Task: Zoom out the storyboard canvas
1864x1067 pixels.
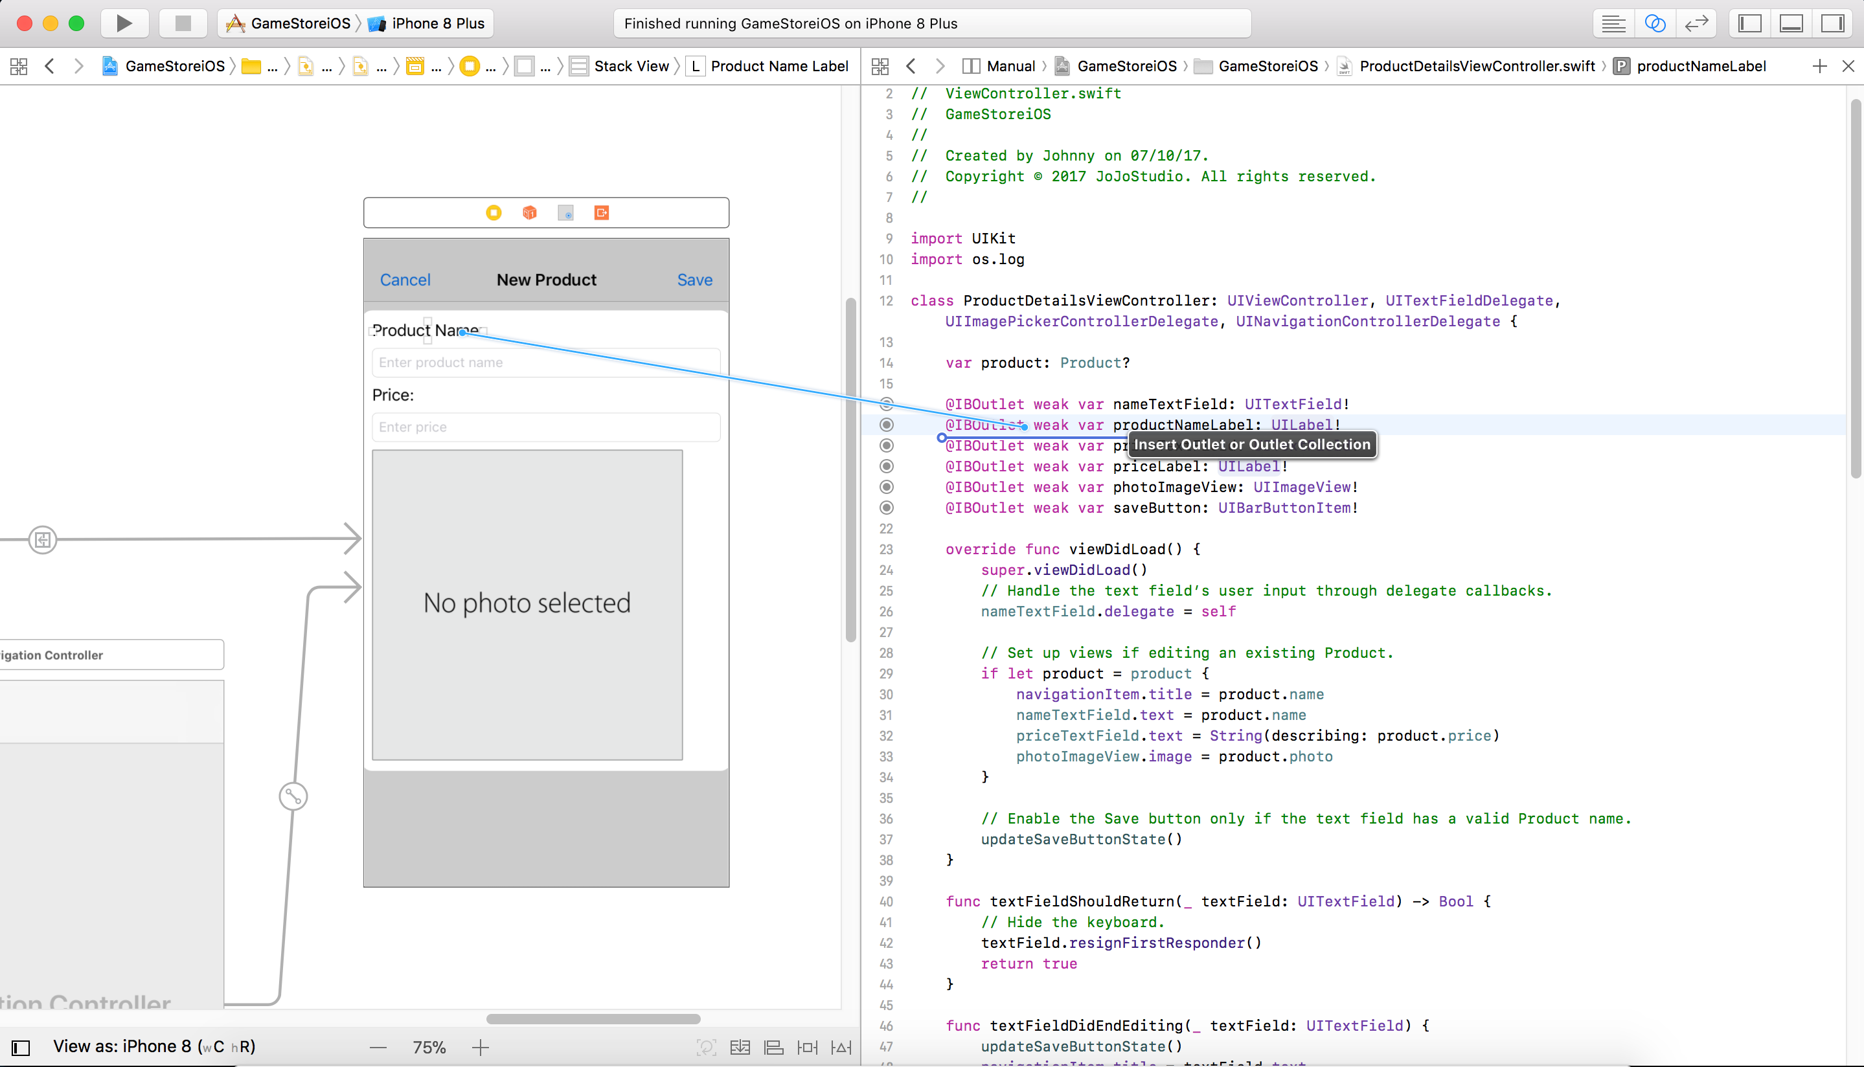Action: 378,1048
